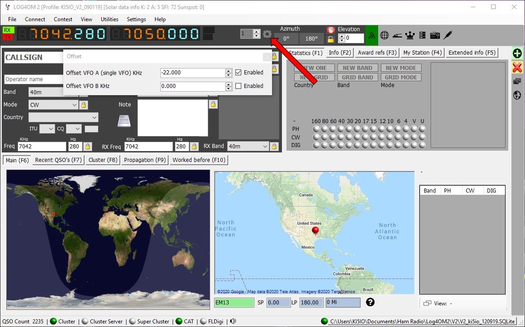This screenshot has width=525, height=327.
Task: Open the Propagation (F9) tab
Action: click(x=145, y=160)
